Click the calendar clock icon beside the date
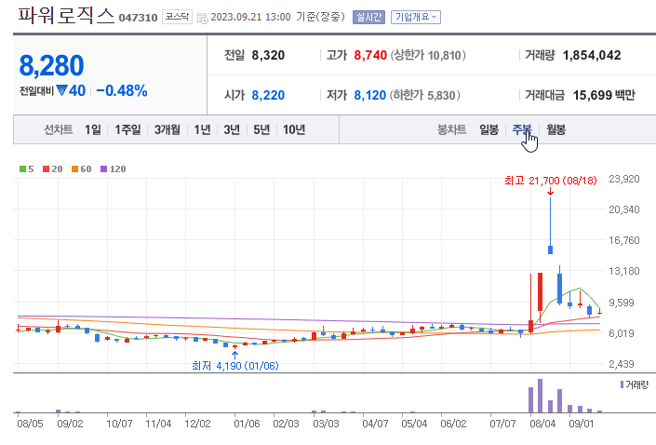 pos(203,18)
